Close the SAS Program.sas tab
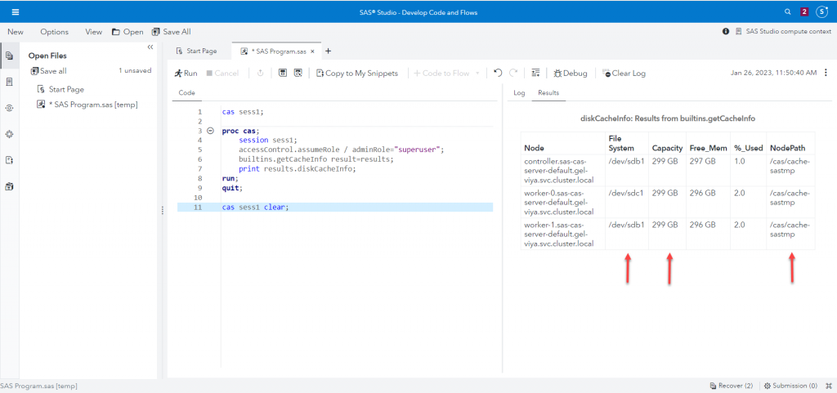837x393 pixels. point(312,51)
